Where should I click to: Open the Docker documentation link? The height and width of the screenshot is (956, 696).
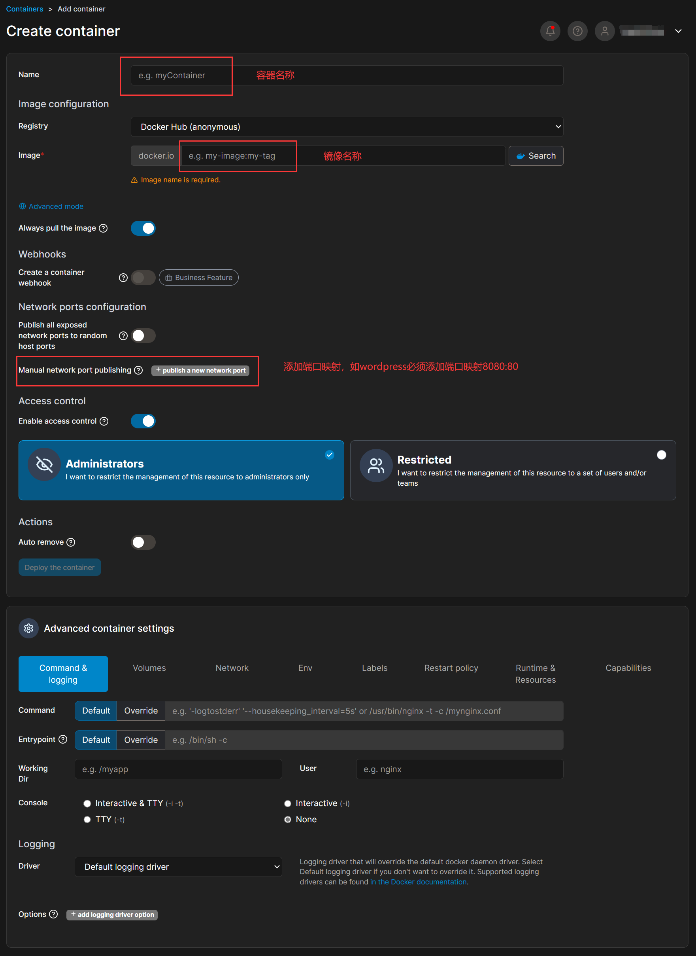[x=419, y=882]
